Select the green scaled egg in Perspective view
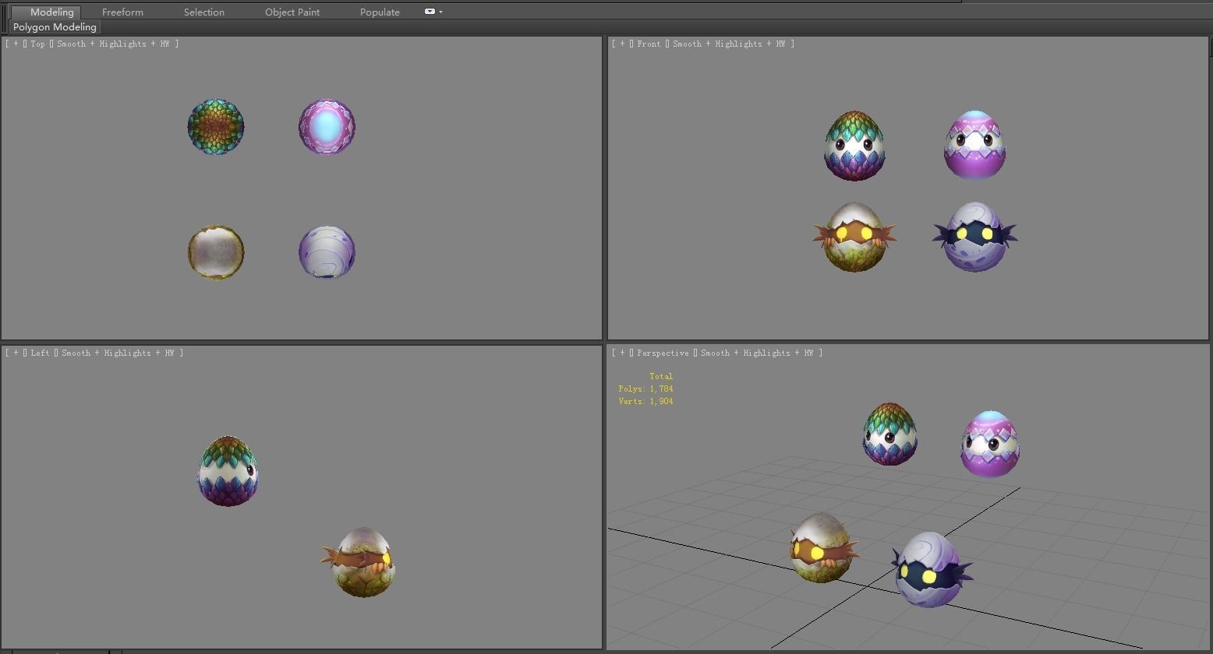The image size is (1213, 654). (889, 434)
